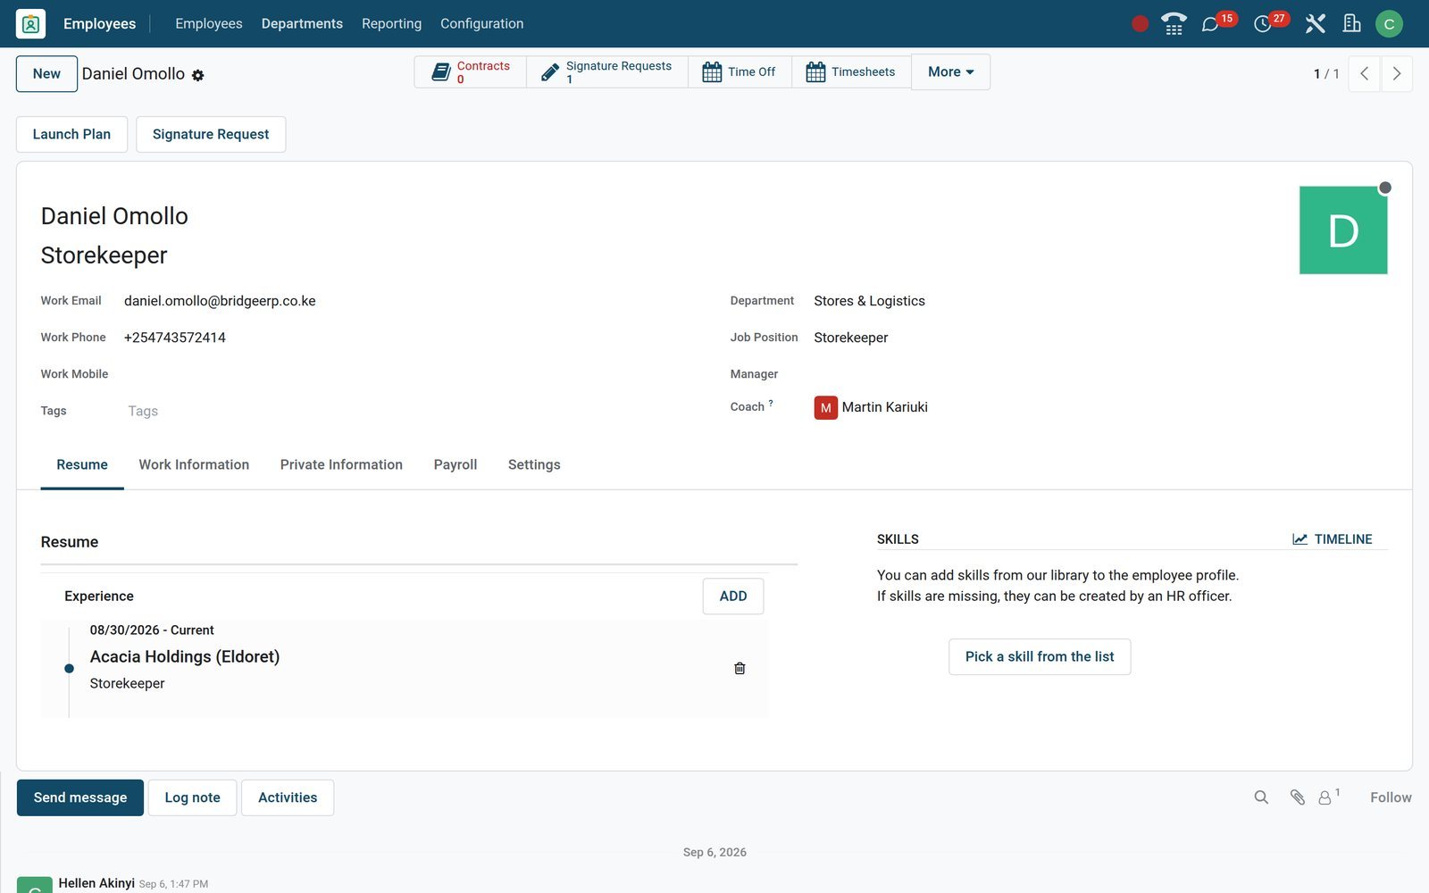Screen dimensions: 1429x893
Task: Go to the previous record arrow
Action: pyautogui.click(x=1364, y=74)
